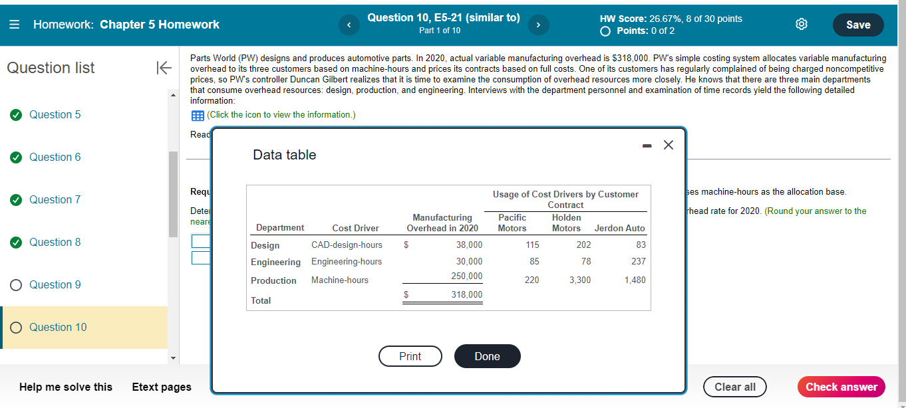Click the Production overhead value 250,000
The width and height of the screenshot is (906, 408).
point(467,276)
